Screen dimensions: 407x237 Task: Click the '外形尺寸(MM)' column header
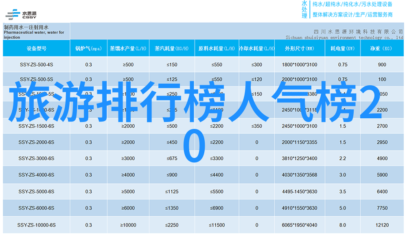tap(299, 49)
